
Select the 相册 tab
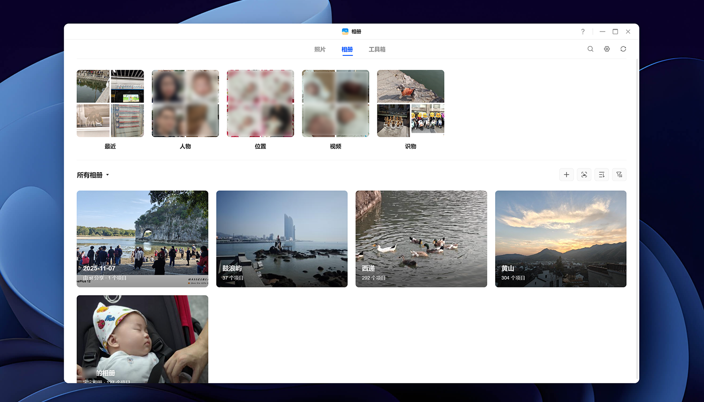click(x=347, y=50)
